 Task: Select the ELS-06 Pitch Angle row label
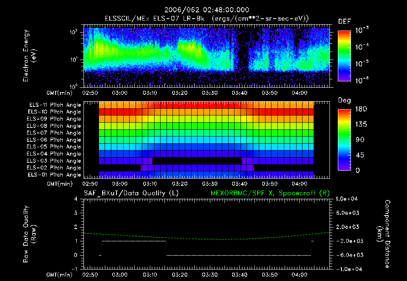pyautogui.click(x=54, y=140)
